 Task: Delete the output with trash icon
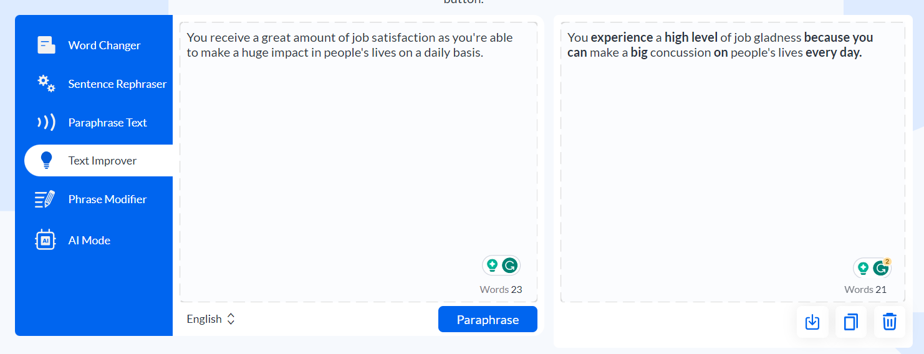(889, 322)
